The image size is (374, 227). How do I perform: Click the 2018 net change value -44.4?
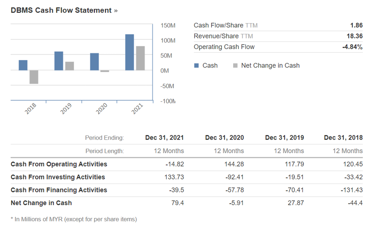point(355,203)
